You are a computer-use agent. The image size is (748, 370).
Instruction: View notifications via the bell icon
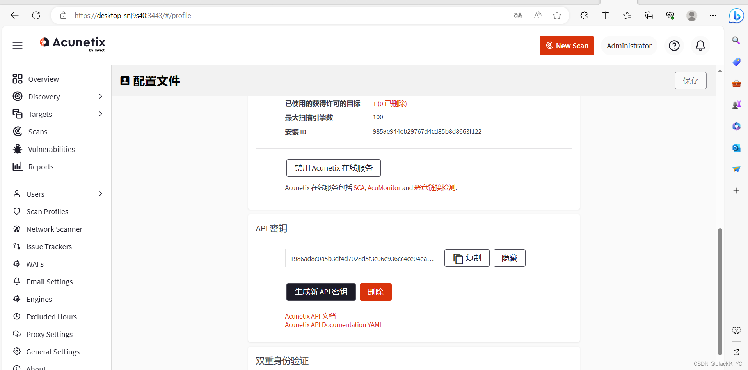[700, 46]
